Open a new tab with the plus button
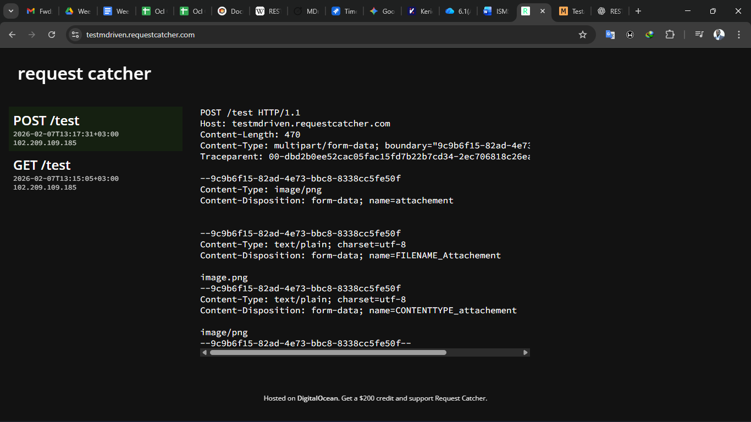Image resolution: width=751 pixels, height=422 pixels. pyautogui.click(x=638, y=11)
